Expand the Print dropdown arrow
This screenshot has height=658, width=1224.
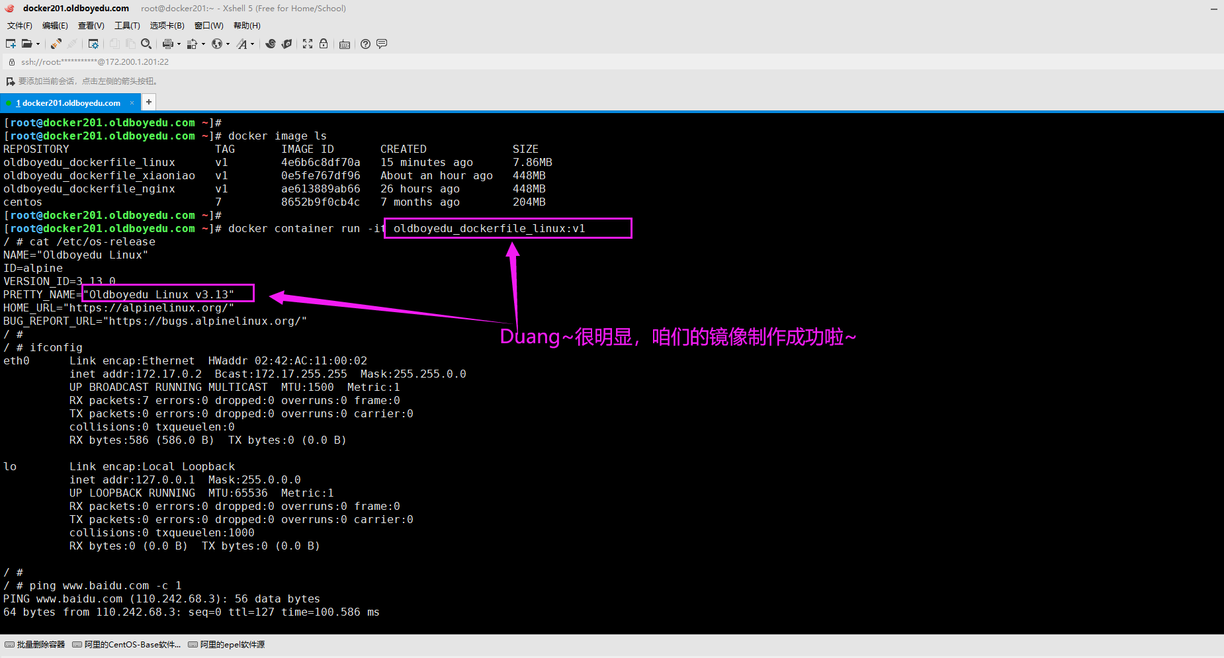[x=179, y=44]
